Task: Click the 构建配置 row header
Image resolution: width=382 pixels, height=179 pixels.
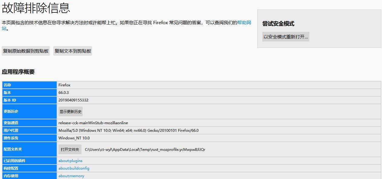Action: (x=29, y=168)
